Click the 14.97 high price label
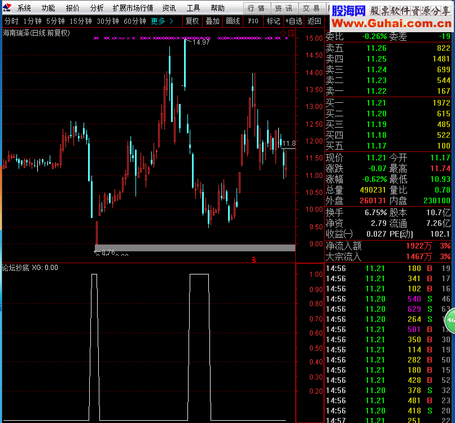 [x=201, y=42]
